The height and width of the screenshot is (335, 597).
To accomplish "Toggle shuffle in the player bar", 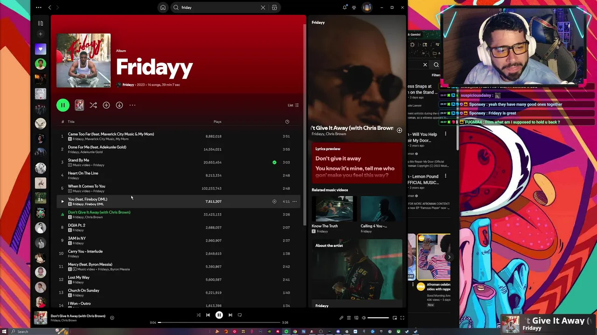I will point(199,315).
